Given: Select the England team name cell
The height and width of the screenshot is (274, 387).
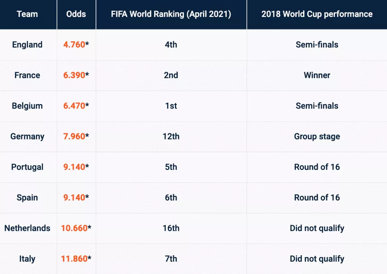Looking at the screenshot, I should 27,45.
